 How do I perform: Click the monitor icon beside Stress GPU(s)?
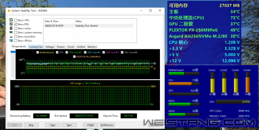point(11,41)
